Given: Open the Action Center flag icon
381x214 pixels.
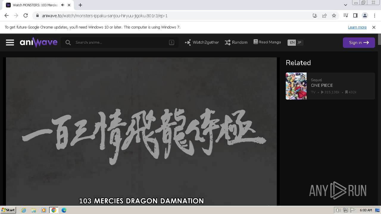Looking at the screenshot, I should (x=353, y=210).
